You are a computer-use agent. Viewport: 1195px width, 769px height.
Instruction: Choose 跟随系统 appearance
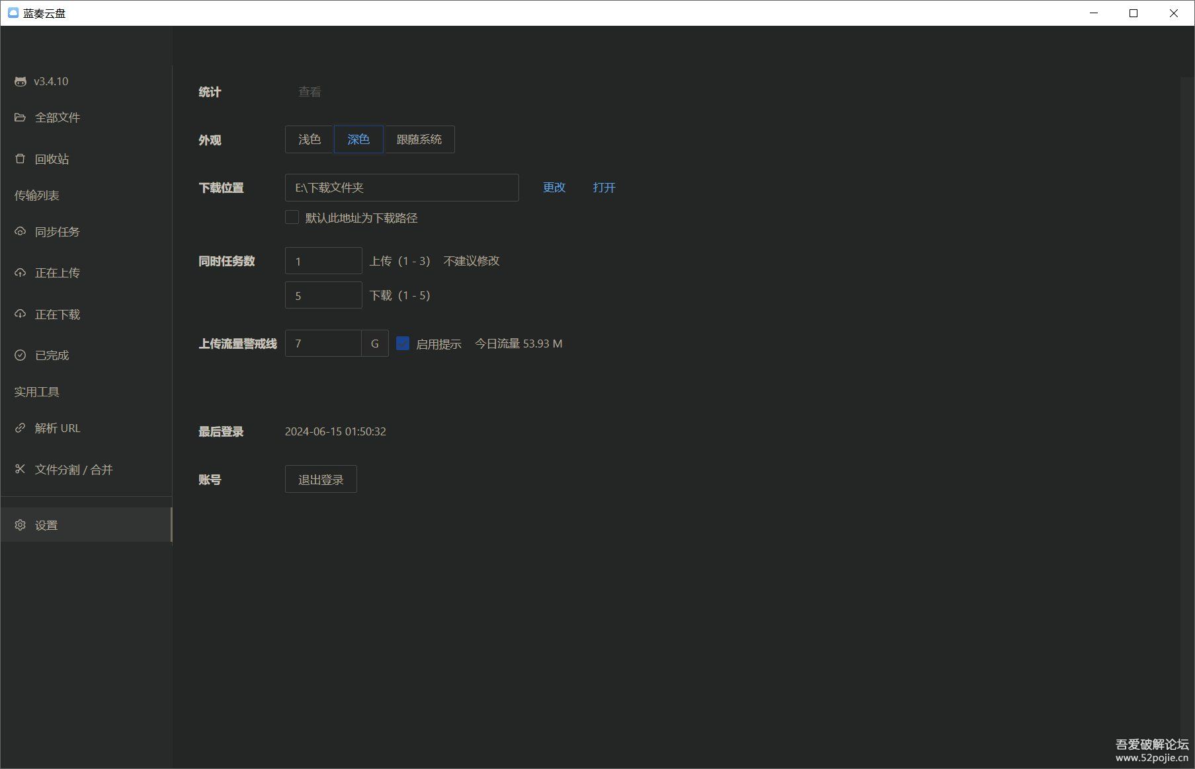pyautogui.click(x=419, y=139)
